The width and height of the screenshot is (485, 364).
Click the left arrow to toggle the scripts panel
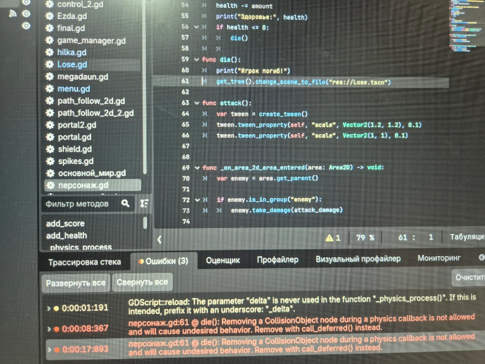159,239
